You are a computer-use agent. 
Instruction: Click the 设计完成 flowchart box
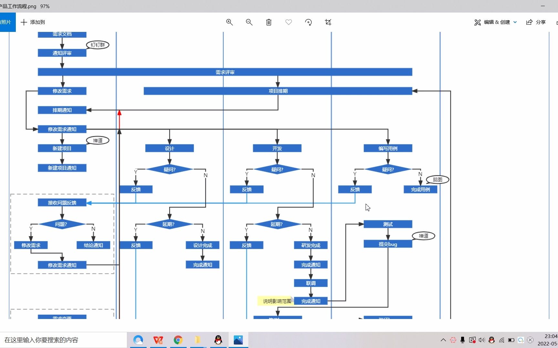click(202, 245)
